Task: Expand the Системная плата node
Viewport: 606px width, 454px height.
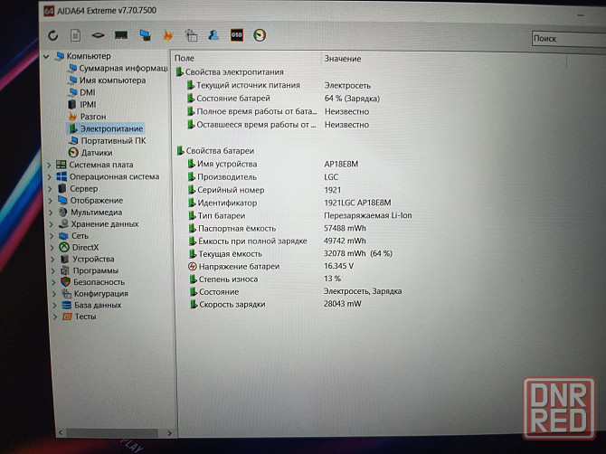Action: tap(50, 165)
